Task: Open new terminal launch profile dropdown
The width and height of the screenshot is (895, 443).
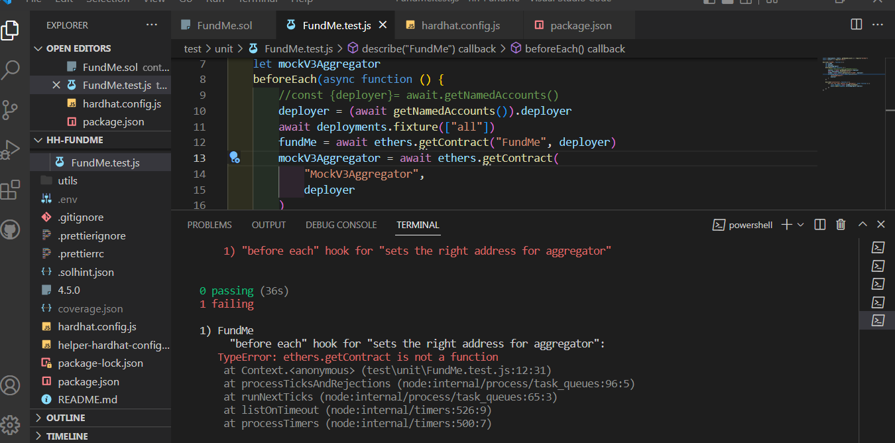Action: point(800,225)
